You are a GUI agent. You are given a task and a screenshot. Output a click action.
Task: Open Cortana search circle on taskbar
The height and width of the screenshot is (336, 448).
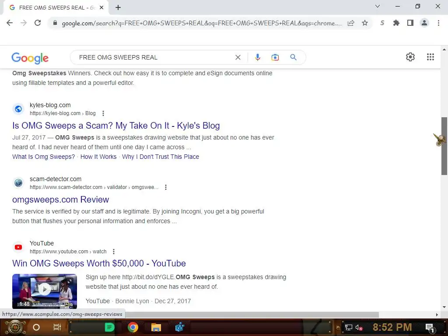(36, 327)
